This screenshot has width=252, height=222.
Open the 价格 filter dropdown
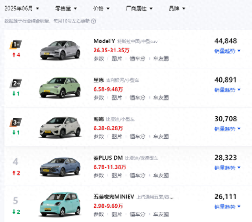[101, 9]
